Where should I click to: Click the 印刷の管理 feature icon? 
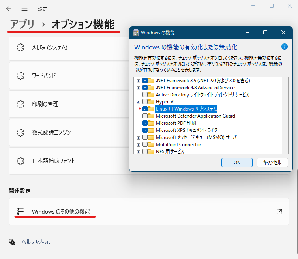tap(21, 104)
